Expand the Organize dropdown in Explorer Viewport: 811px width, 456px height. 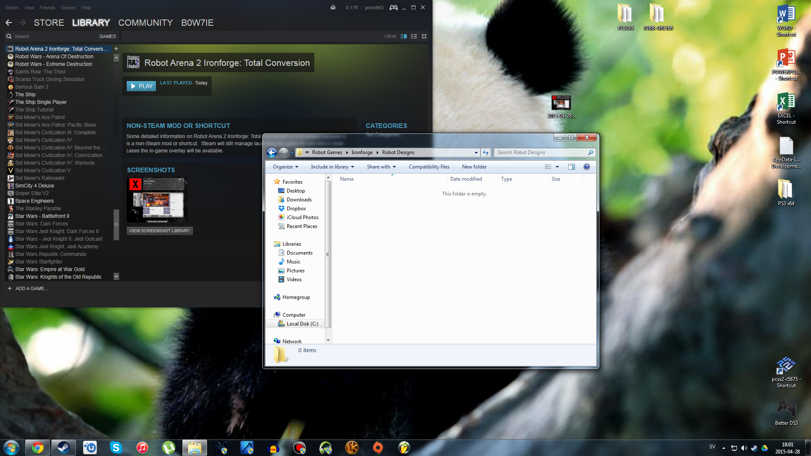(x=286, y=167)
